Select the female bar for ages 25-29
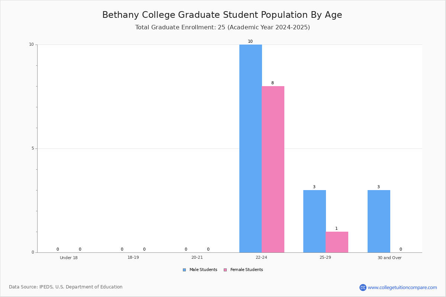 tap(337, 242)
